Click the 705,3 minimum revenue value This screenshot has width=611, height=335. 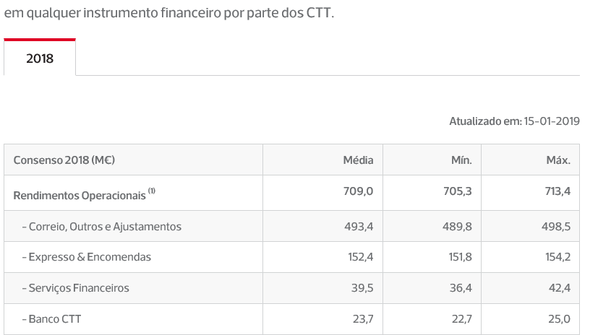[x=458, y=191]
